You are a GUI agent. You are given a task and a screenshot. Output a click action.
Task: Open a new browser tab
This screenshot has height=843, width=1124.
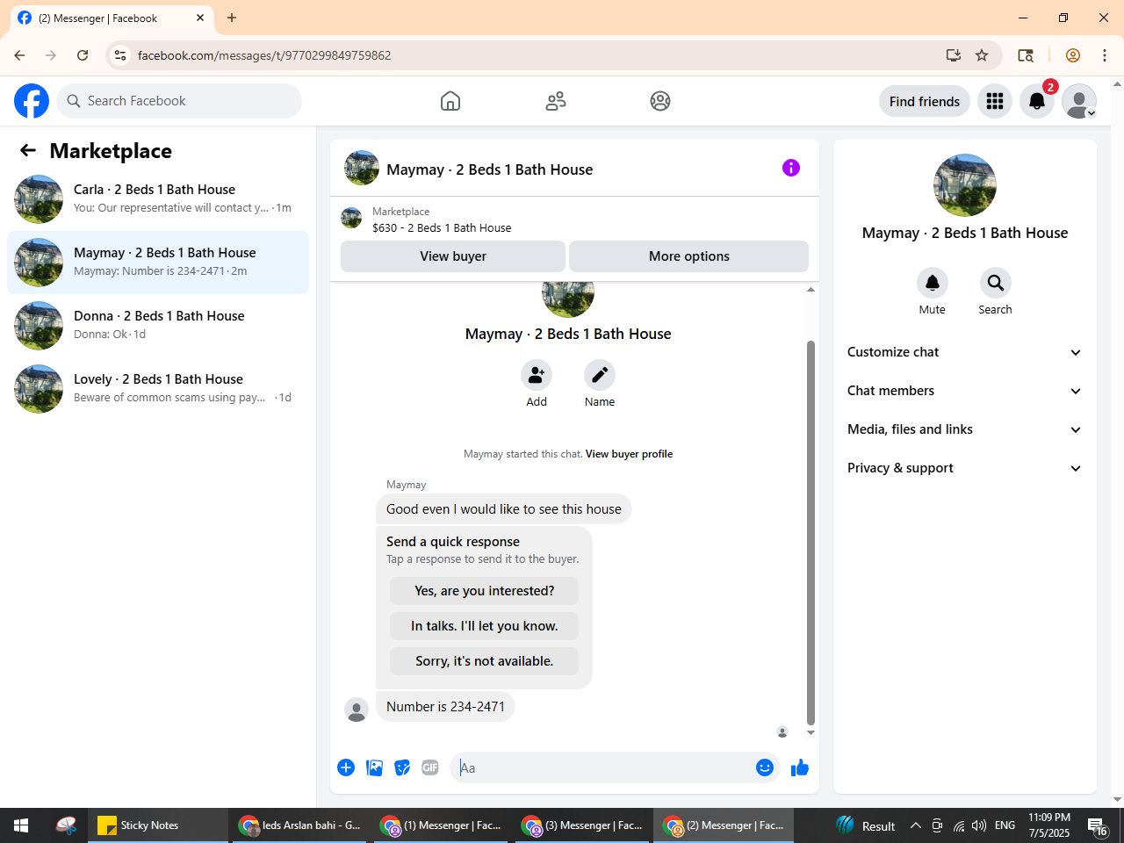pos(232,18)
